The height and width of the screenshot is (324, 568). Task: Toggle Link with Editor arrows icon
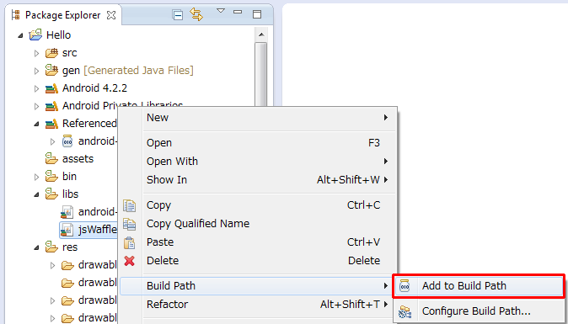[196, 14]
